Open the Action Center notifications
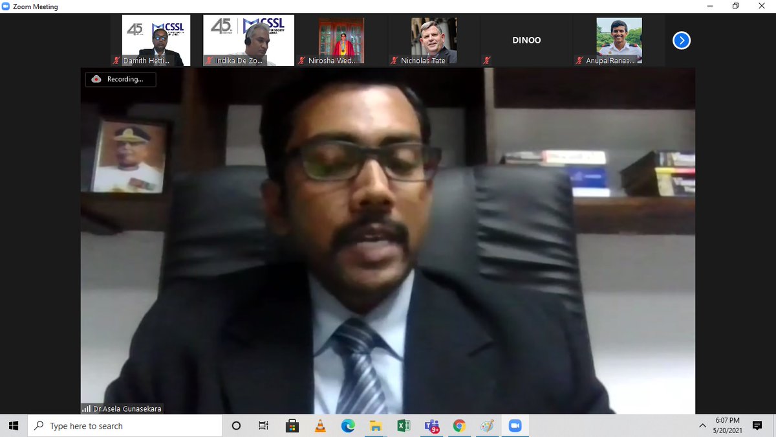This screenshot has height=437, width=776. (757, 426)
